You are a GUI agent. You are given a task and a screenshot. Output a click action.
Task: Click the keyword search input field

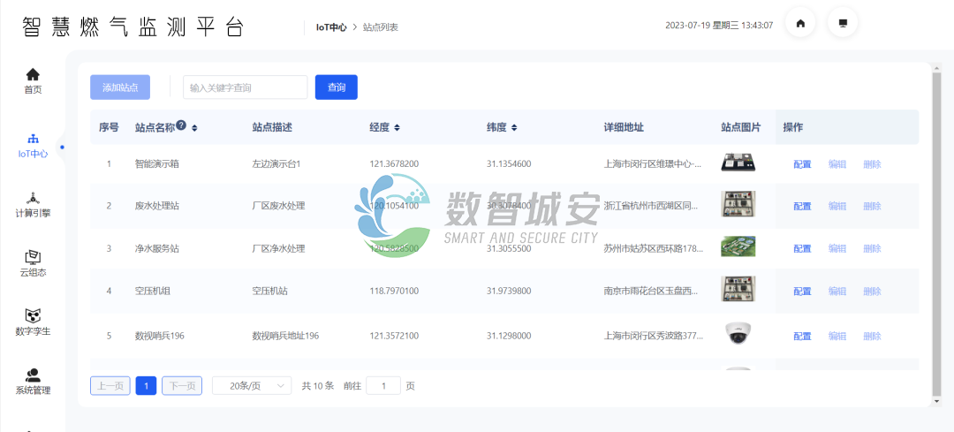pyautogui.click(x=245, y=87)
